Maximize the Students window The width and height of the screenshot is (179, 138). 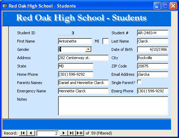(x=165, y=6)
